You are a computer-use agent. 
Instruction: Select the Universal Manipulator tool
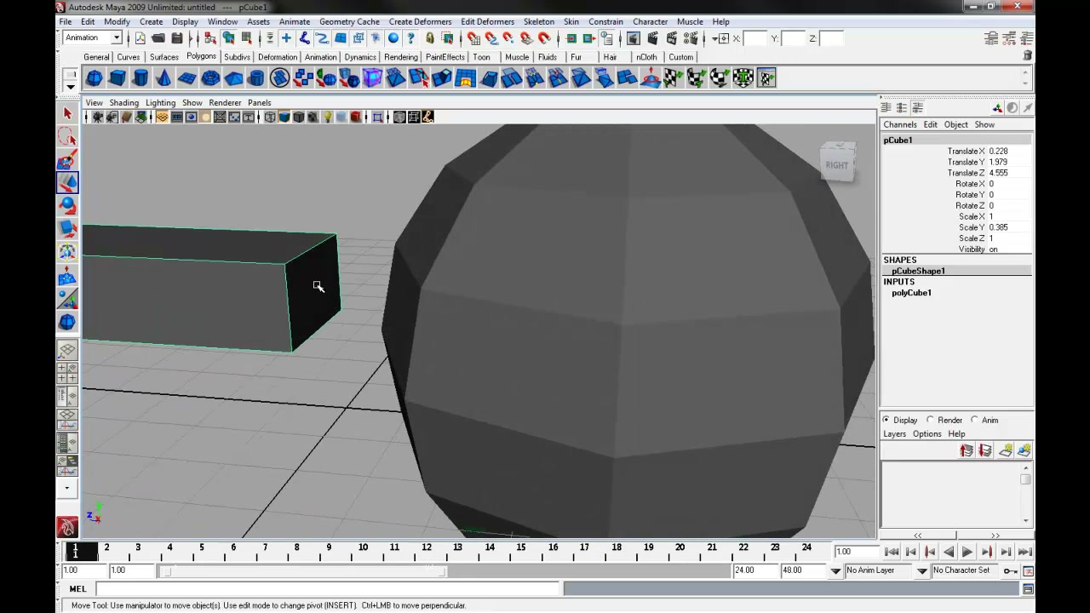pyautogui.click(x=67, y=251)
